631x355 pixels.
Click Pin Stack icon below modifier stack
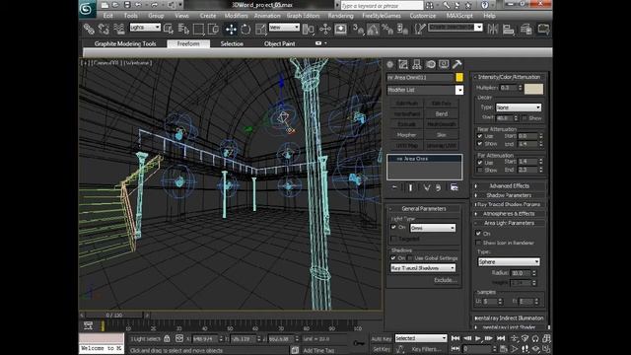[394, 187]
